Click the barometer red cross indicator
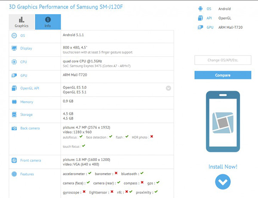Image resolution: width=258 pixels, height=198 pixels. (116, 174)
